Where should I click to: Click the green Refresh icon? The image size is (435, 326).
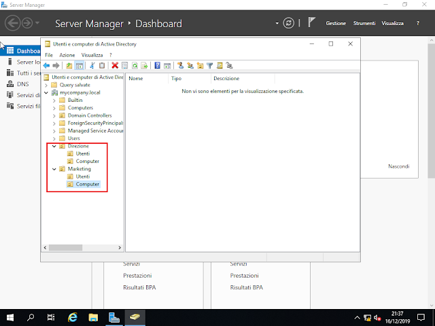pyautogui.click(x=135, y=66)
